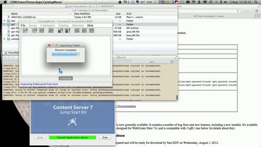
Task: Click Start button in Jump Start Kit window
Action: pyautogui.click(x=40, y=137)
